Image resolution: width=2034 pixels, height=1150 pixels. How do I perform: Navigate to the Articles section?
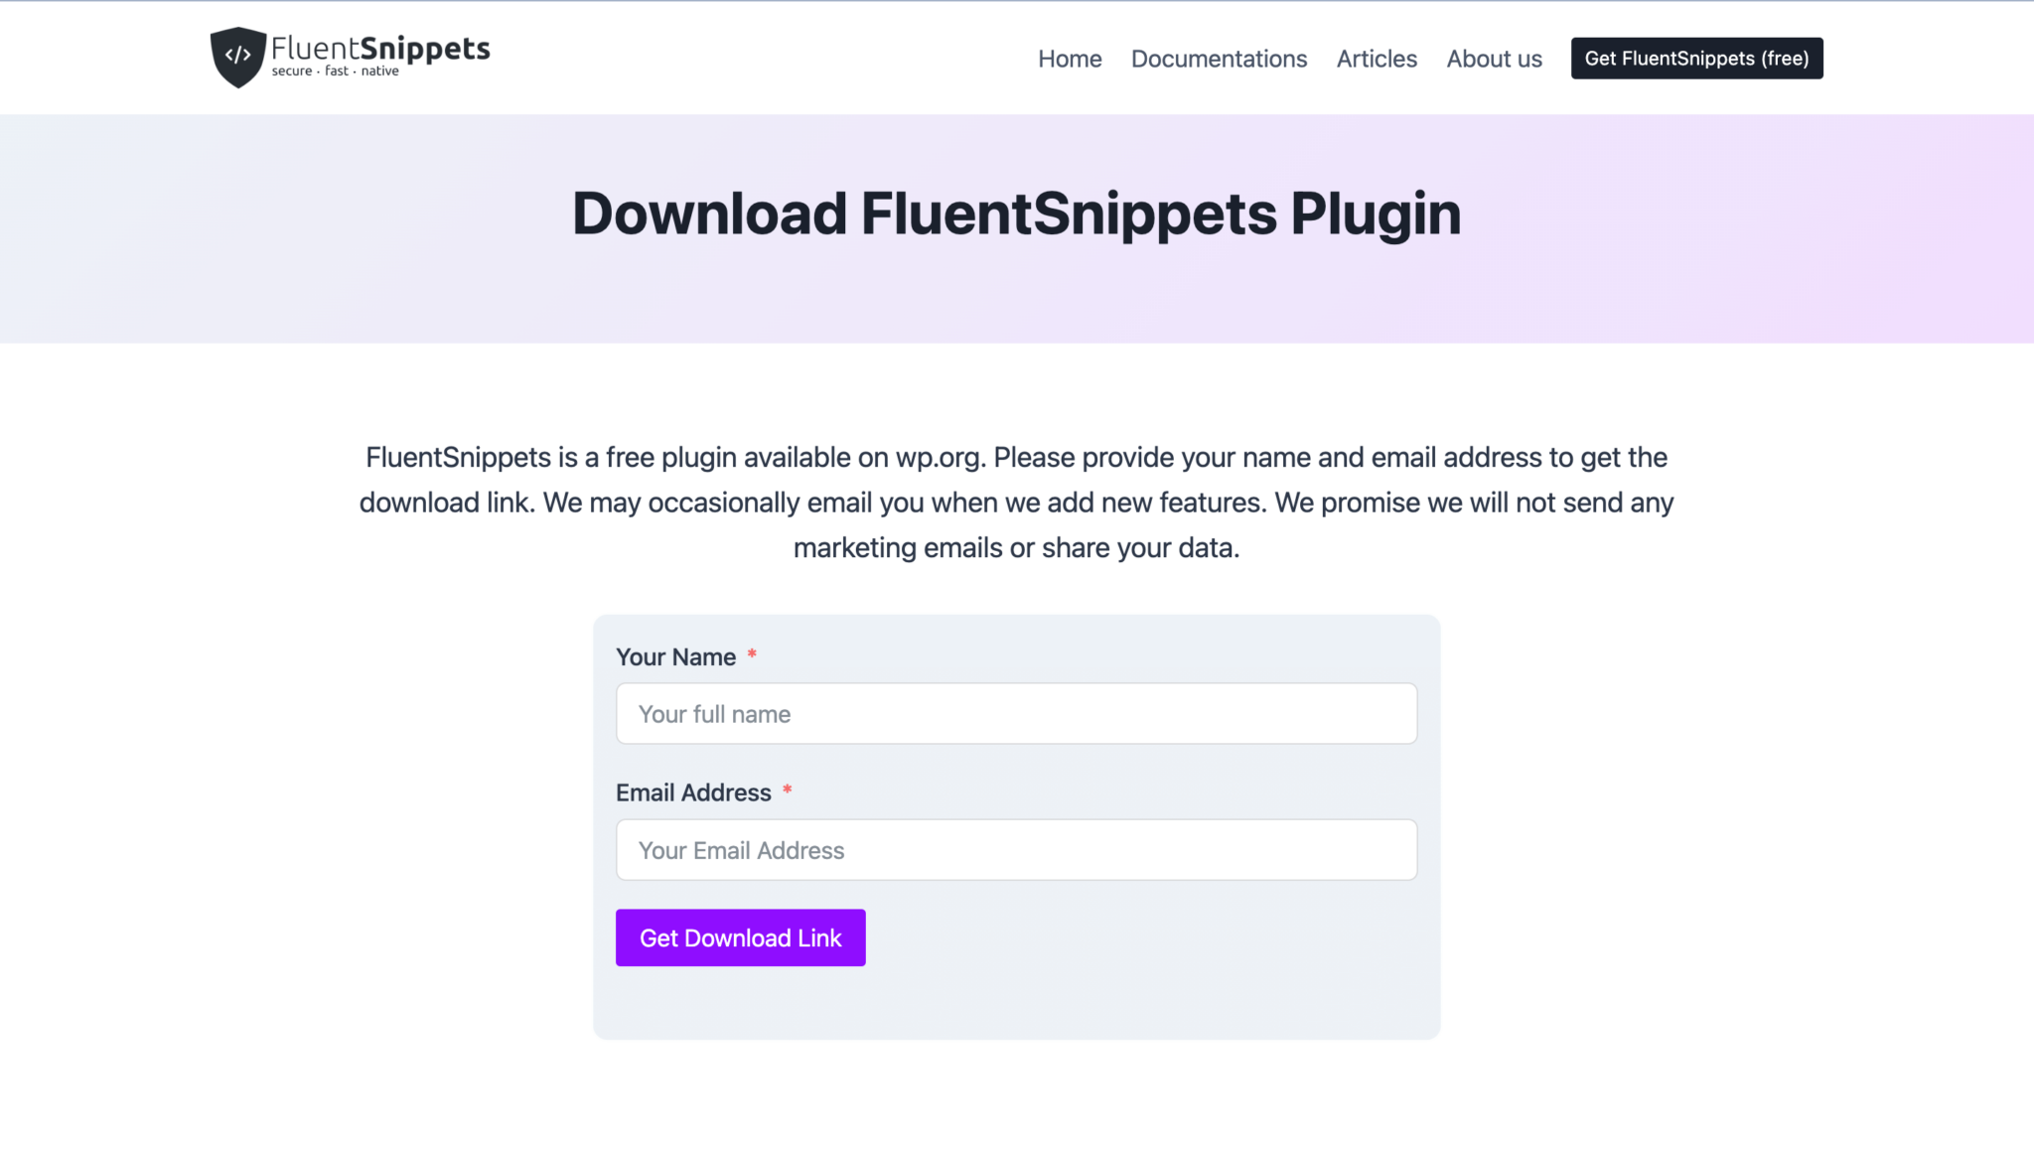coord(1377,59)
